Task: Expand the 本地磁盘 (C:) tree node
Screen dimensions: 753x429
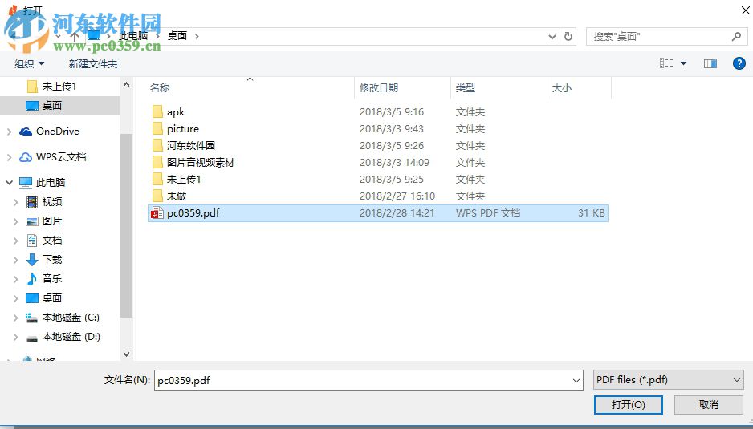Action: pyautogui.click(x=15, y=318)
